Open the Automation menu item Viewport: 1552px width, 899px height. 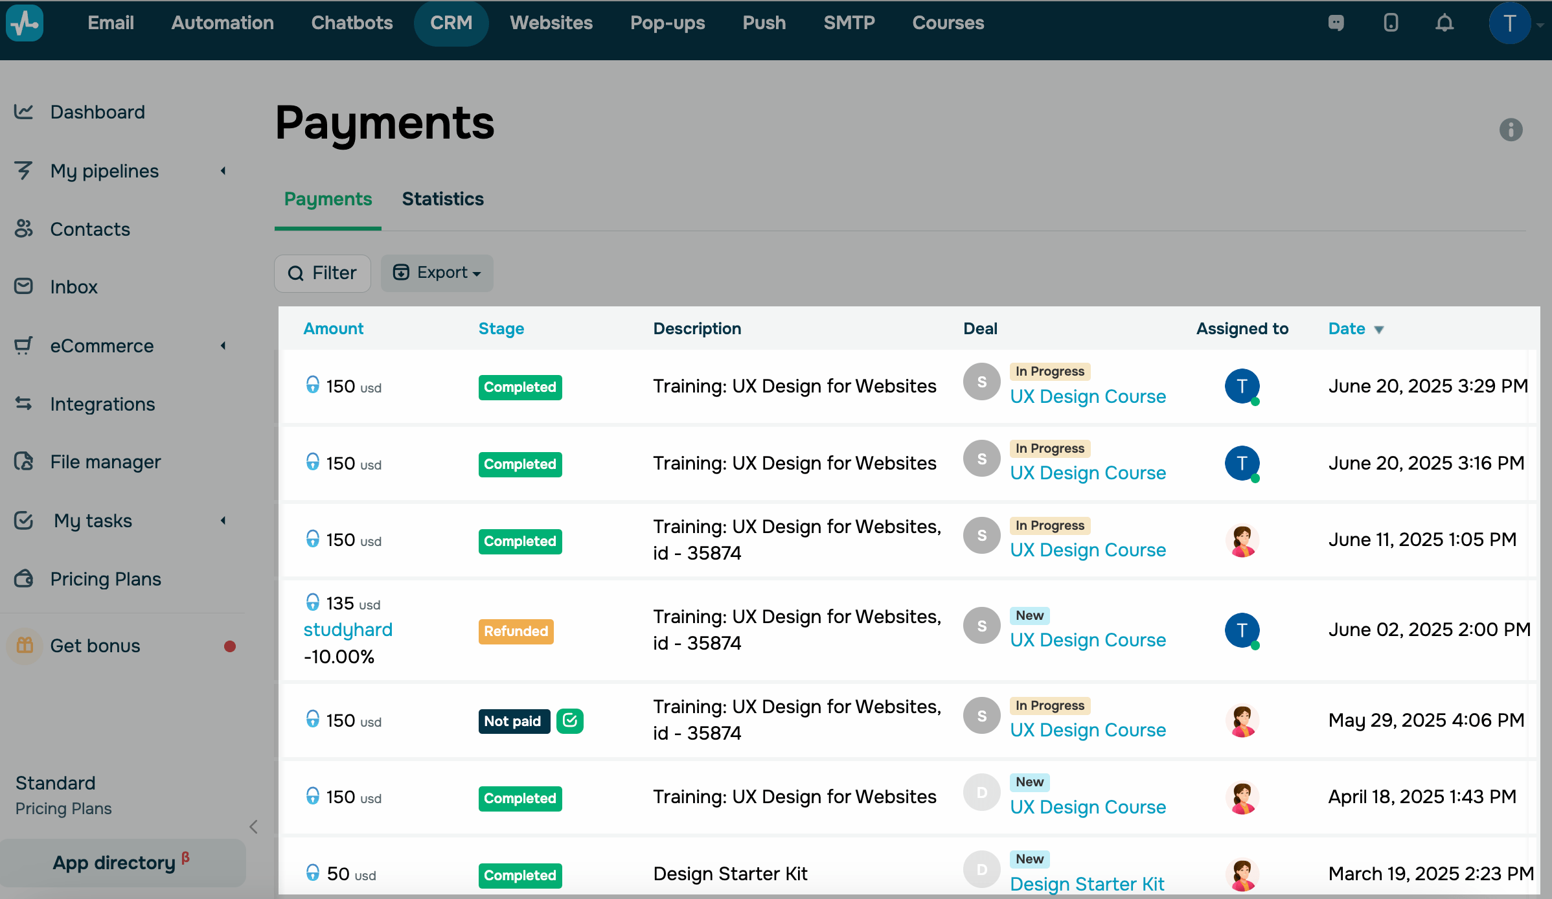(222, 23)
